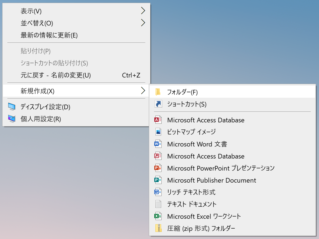
Task: Click the blue Word icon beside Microsoft Word 文書
Action: tap(158, 144)
